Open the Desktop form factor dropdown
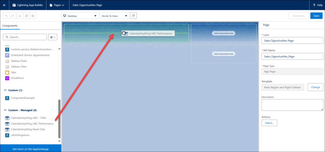Viewport: 325px width, 152px height. click(x=80, y=16)
